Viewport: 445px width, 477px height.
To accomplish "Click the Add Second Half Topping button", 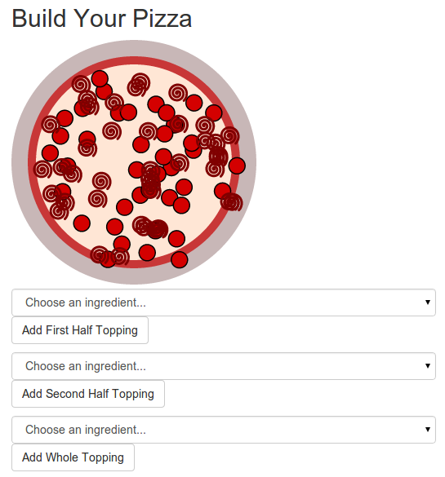I will [88, 394].
